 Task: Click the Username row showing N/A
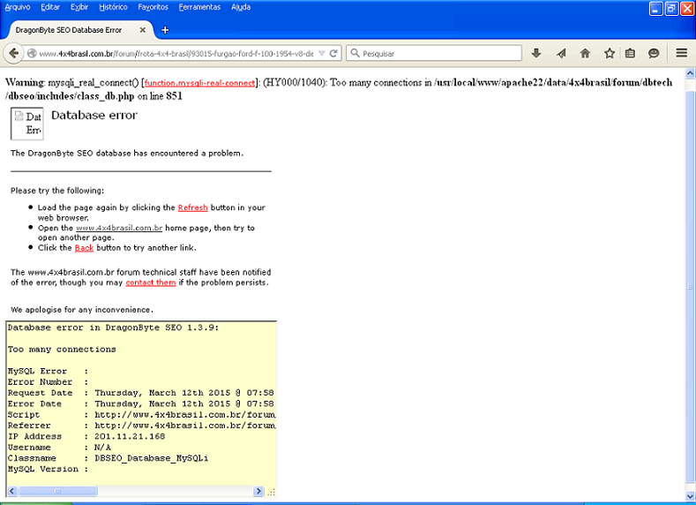point(59,448)
